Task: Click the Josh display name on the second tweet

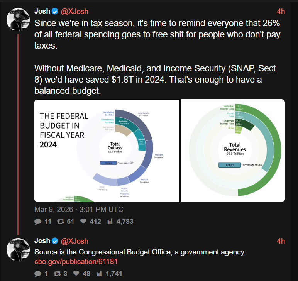Action: point(42,241)
